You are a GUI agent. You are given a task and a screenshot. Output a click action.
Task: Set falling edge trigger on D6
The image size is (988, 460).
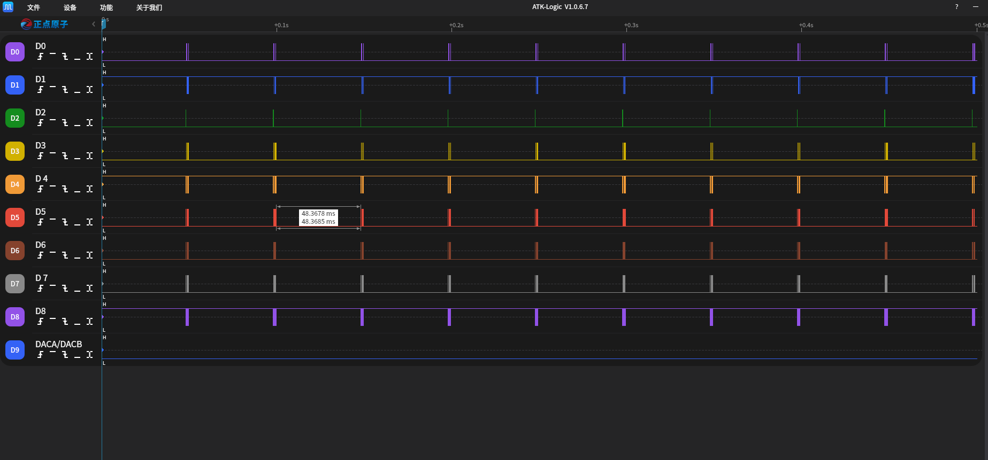(x=65, y=255)
